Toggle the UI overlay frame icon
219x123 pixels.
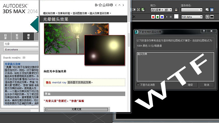point(207,17)
